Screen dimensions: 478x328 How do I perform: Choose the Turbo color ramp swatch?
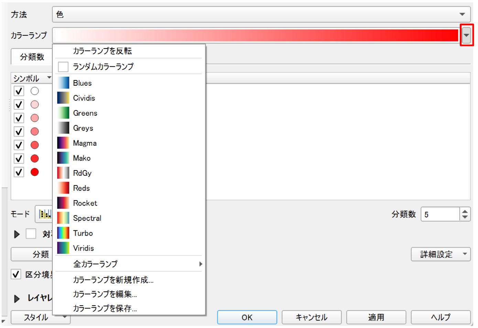click(x=63, y=233)
